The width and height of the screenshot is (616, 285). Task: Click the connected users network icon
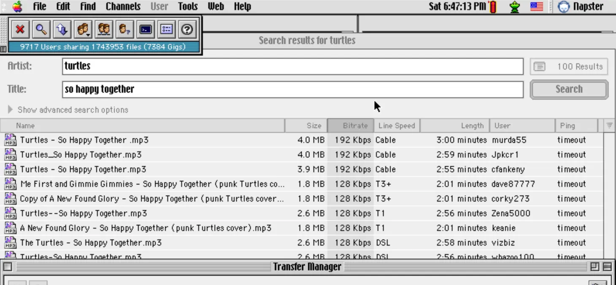(103, 29)
